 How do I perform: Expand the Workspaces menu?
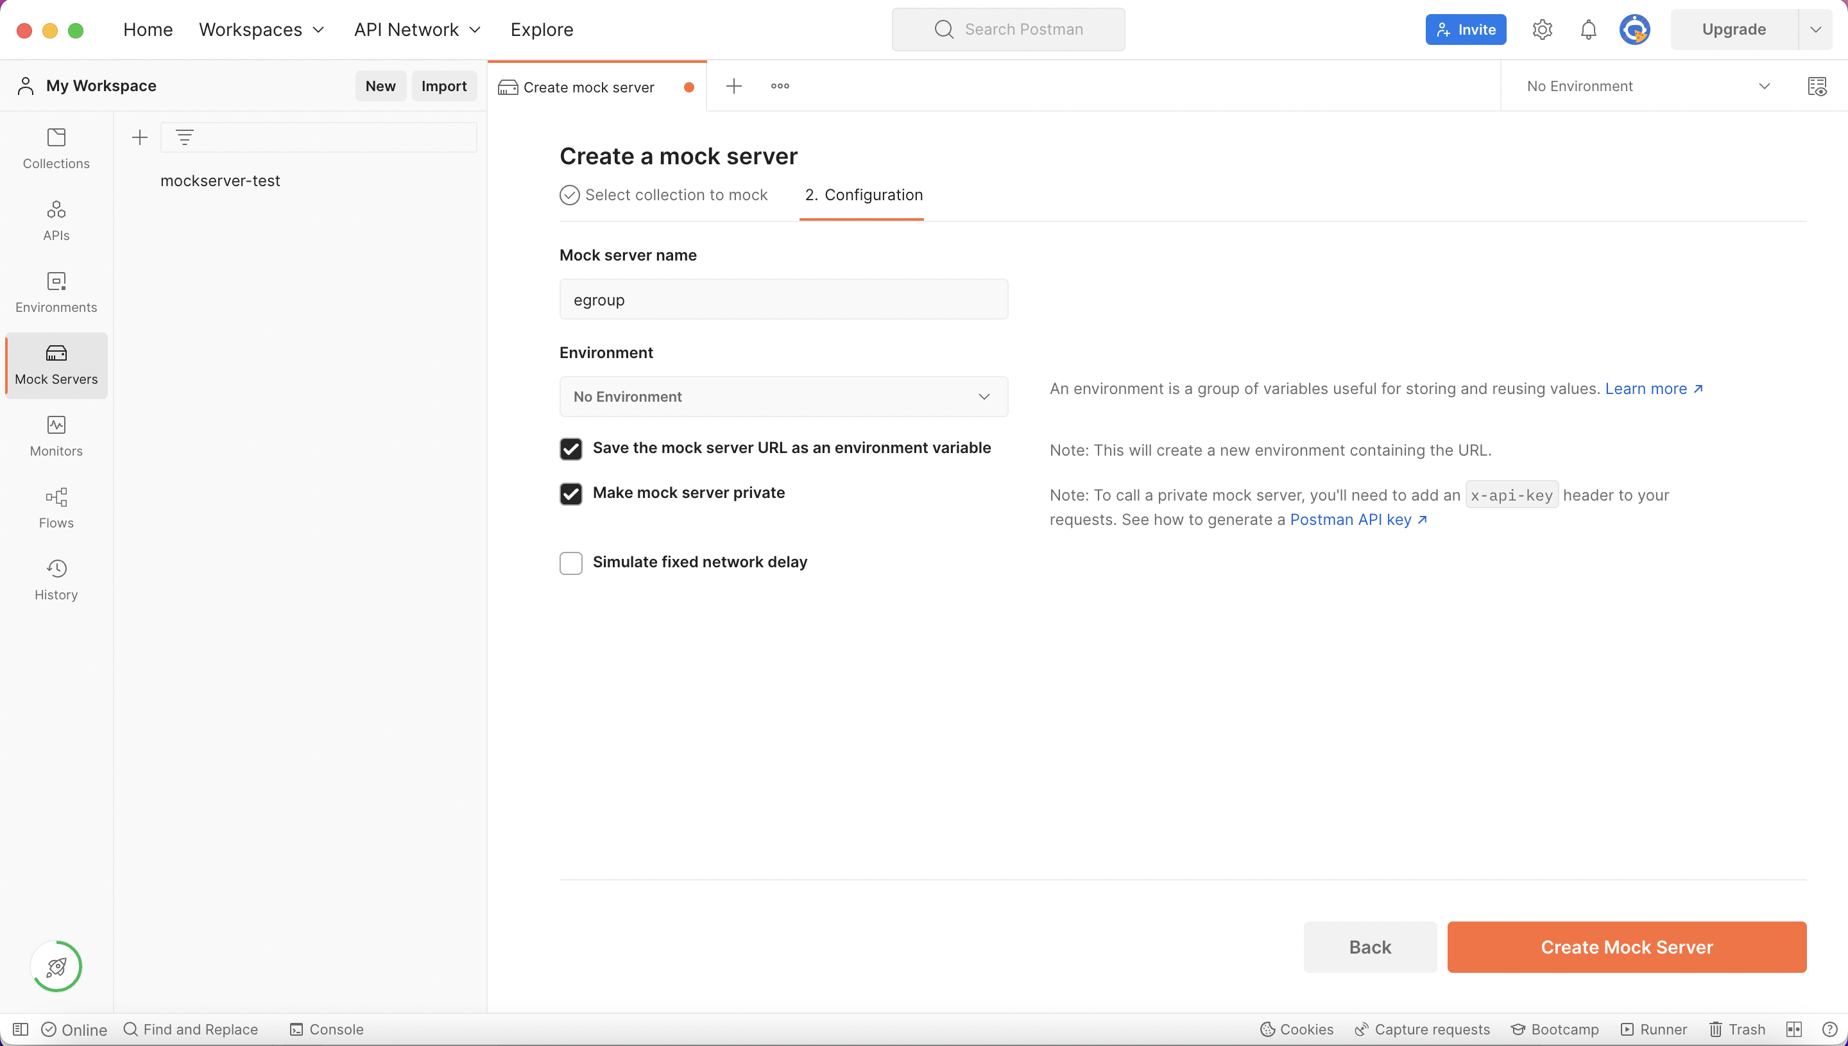coord(261,30)
